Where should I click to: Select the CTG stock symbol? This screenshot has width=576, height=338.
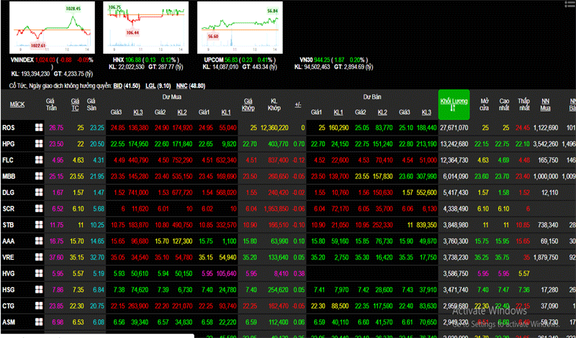[9, 306]
